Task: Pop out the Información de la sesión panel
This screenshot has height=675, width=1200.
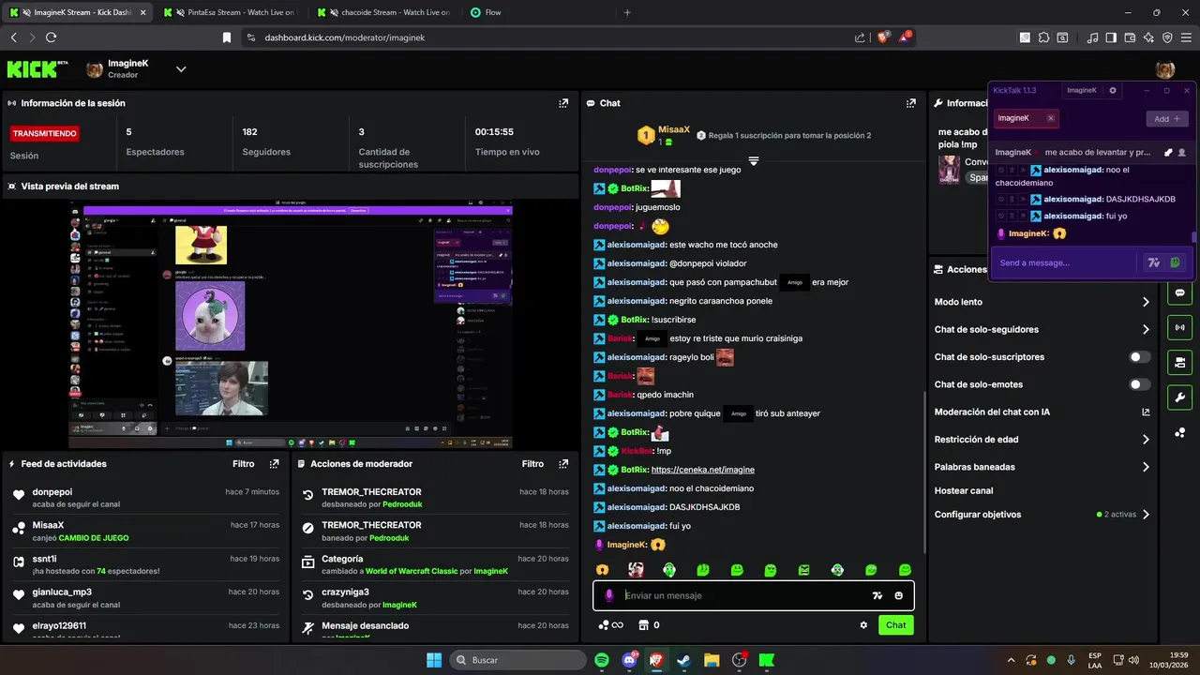Action: click(x=563, y=103)
